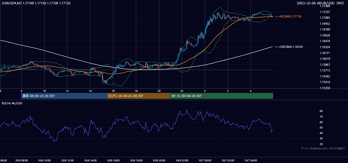Click price axis label 1.16476
Screen dimensions: 348x163
pyautogui.click(x=325, y=41)
